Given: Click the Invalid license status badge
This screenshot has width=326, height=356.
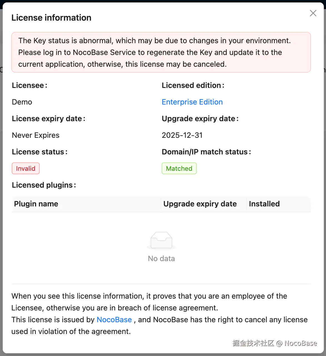Looking at the screenshot, I should click(x=26, y=168).
